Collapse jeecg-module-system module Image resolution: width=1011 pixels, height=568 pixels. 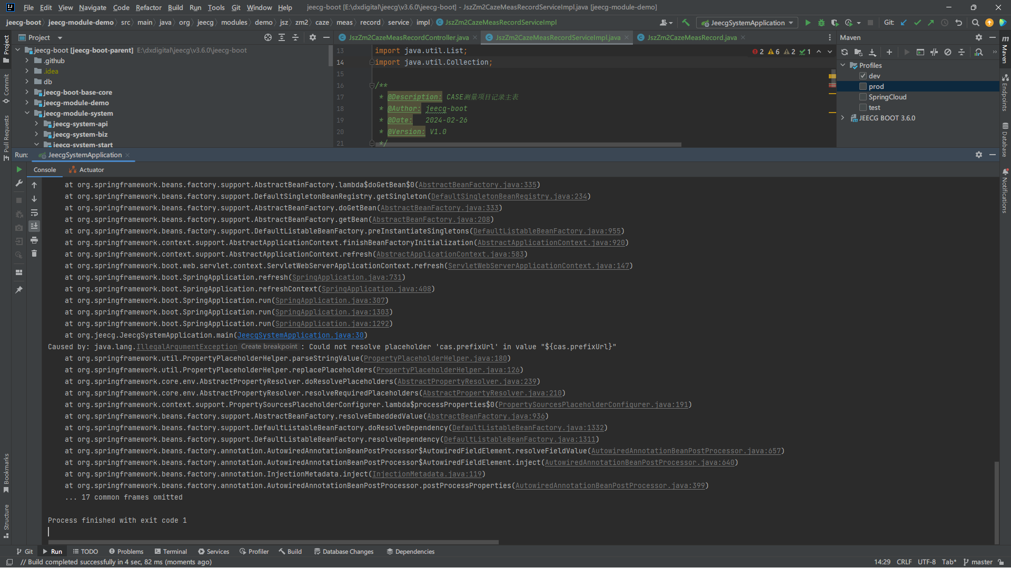(27, 113)
